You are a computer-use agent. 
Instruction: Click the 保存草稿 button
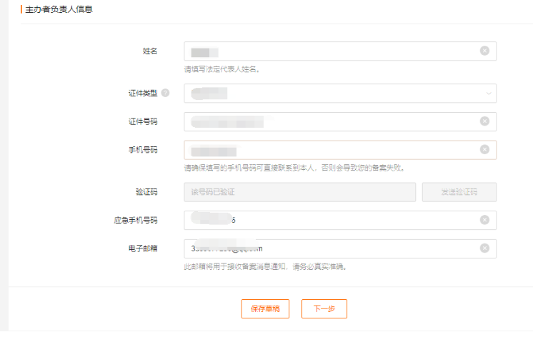click(x=265, y=308)
